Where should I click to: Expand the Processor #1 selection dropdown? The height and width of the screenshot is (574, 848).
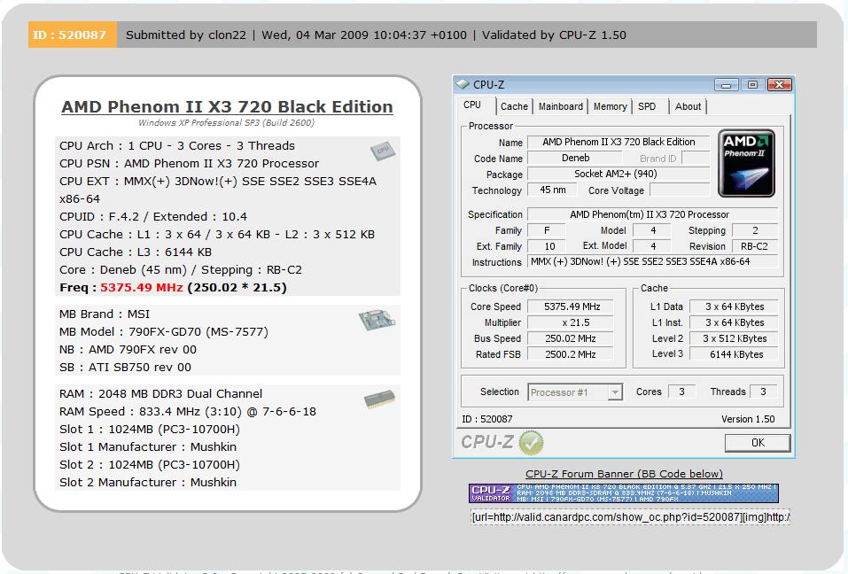point(615,392)
